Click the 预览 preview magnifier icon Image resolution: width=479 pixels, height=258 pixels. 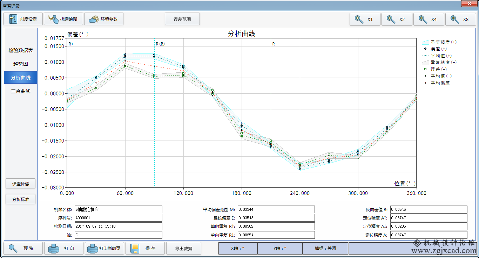pyautogui.click(x=13, y=248)
